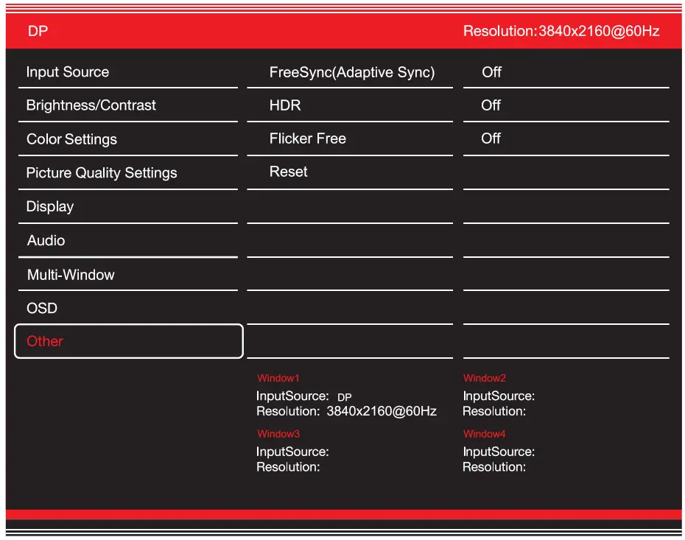Click the DP label in header

pos(38,31)
